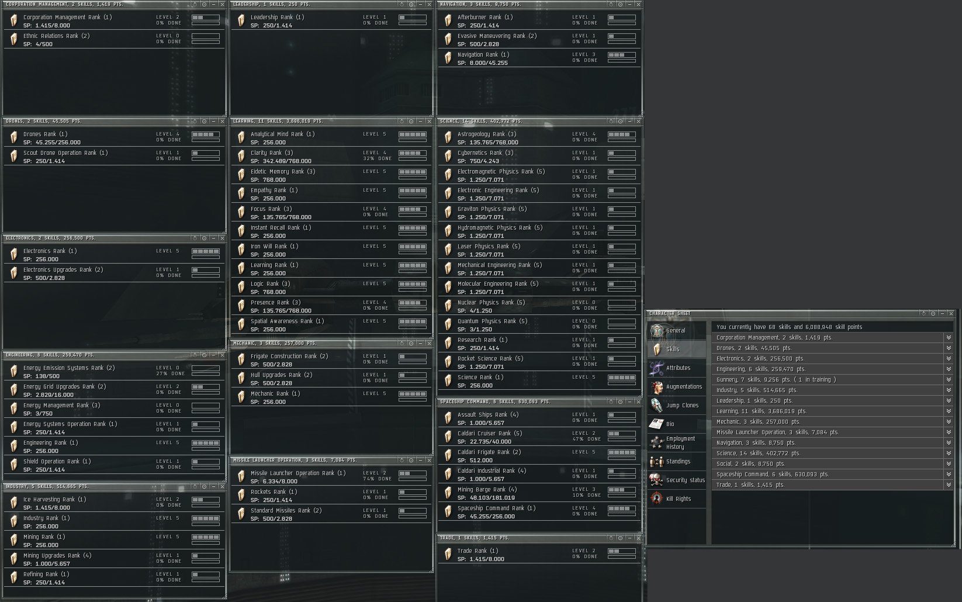Click the skill book icon beside Evasive Maneuvering

click(x=448, y=40)
